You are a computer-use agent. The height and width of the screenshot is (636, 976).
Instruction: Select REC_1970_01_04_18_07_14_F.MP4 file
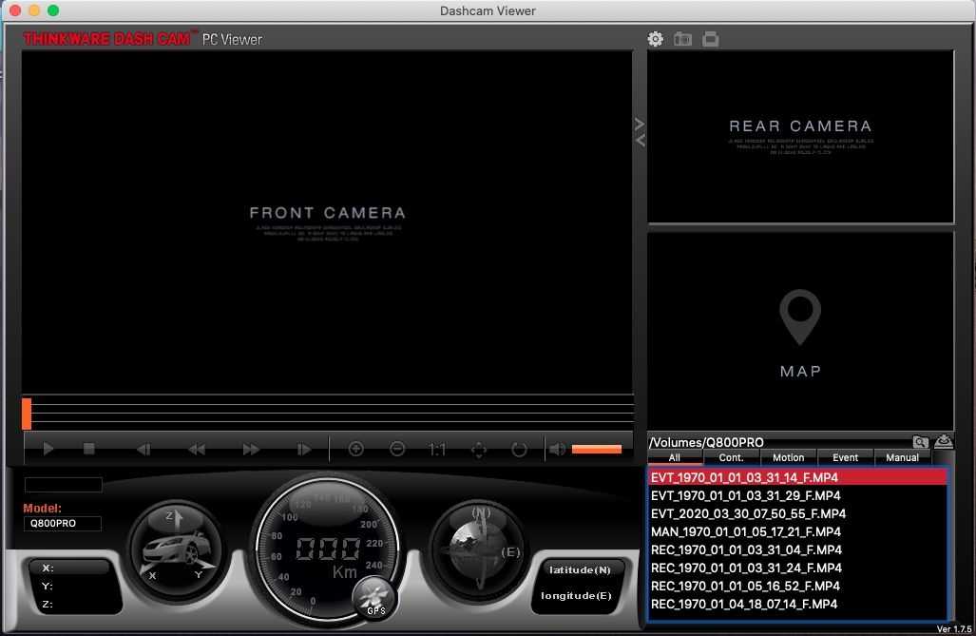tap(798, 605)
